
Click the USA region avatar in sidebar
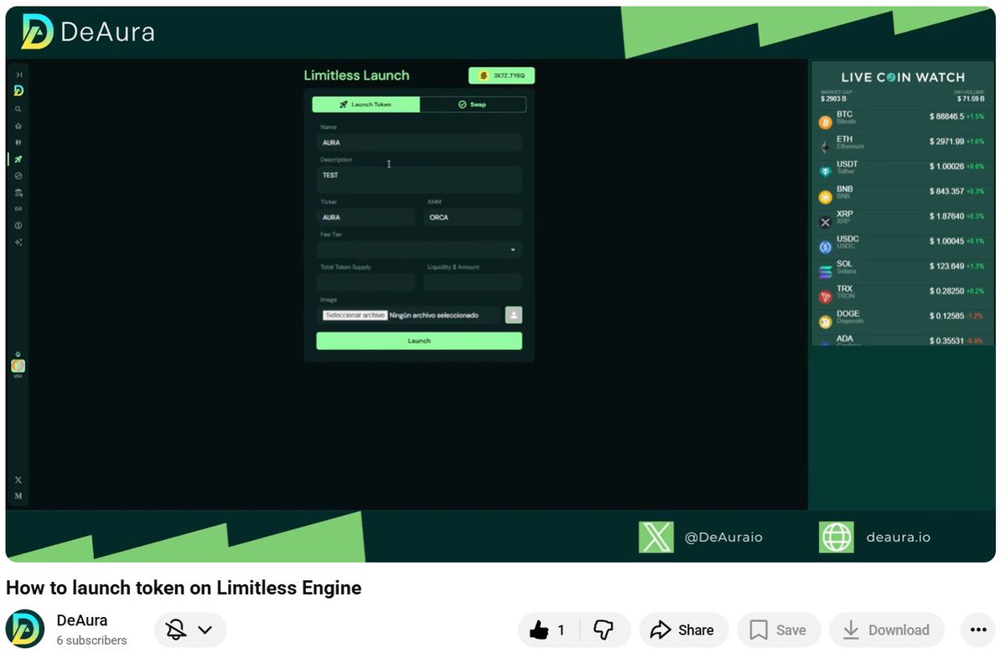point(18,366)
